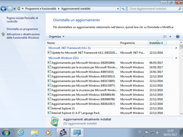Open Windows Media Player from taskbar
The image size is (183, 137).
[48, 133]
